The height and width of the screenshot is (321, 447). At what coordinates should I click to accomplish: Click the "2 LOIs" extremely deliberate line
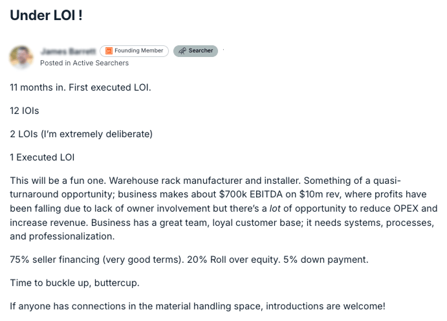(x=82, y=134)
